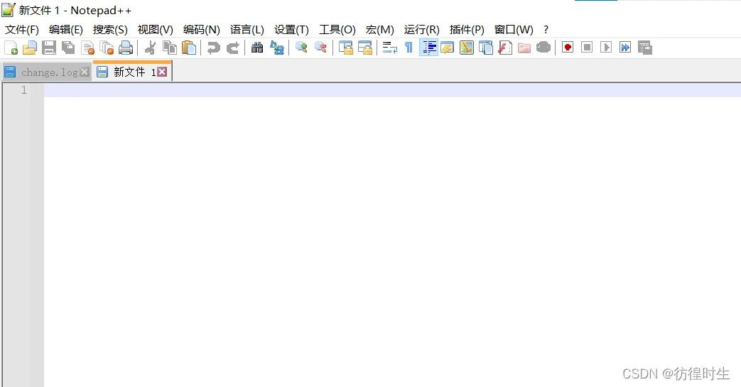Toggle synchronized horizontal scrolling
741x387 pixels.
point(365,48)
